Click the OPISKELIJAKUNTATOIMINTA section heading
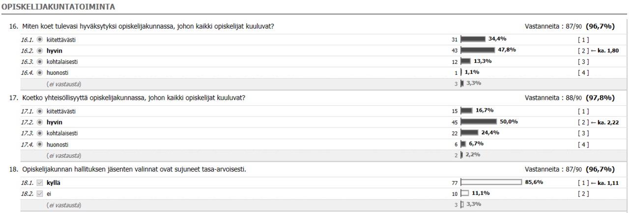Viewport: 629px width, 213px height. [58, 6]
